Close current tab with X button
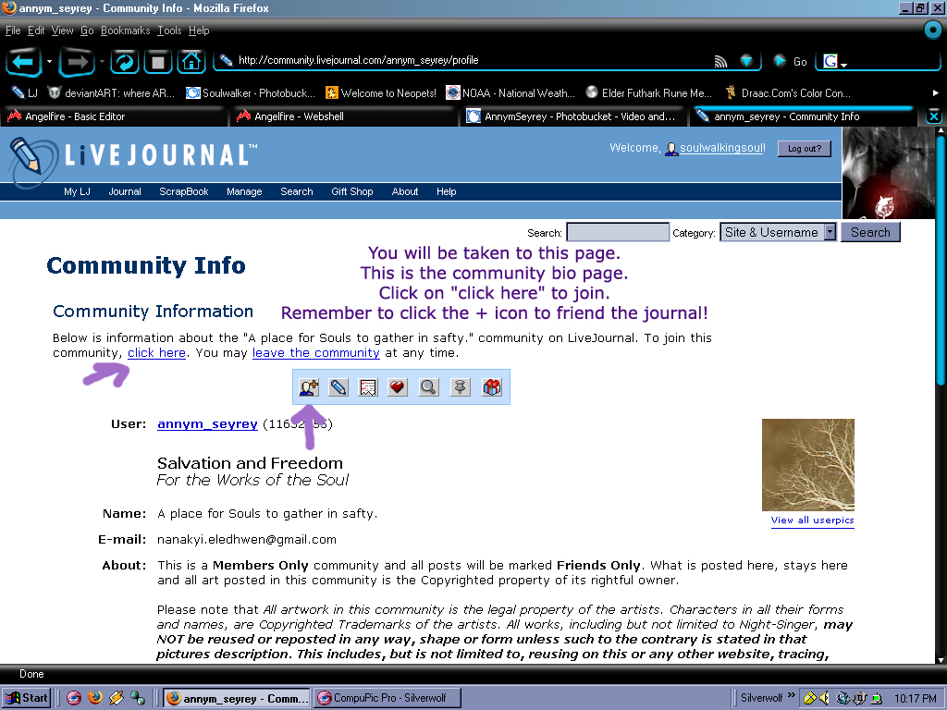The height and width of the screenshot is (710, 947). tap(934, 116)
